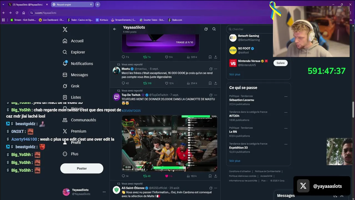This screenshot has height=200, width=355.
Task: Click Grok icon on AS Saint-Étienne post
Action: (x=211, y=188)
